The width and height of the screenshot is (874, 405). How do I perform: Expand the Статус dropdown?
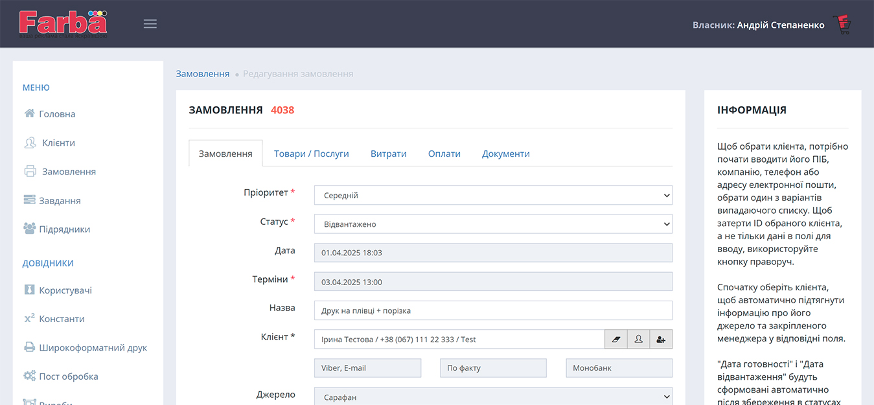click(x=492, y=224)
